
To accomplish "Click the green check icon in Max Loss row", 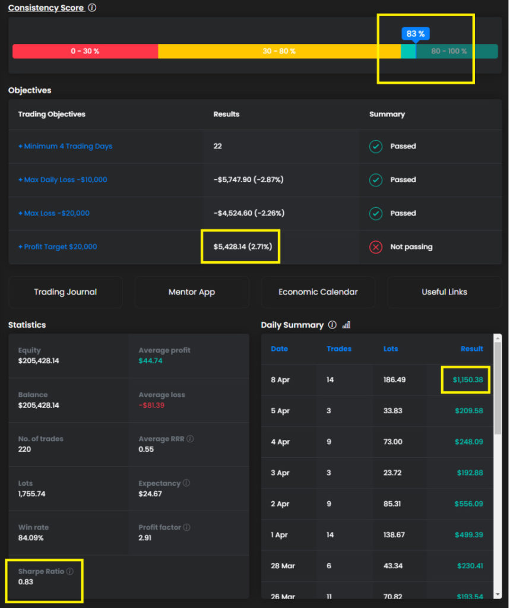I will (x=376, y=213).
